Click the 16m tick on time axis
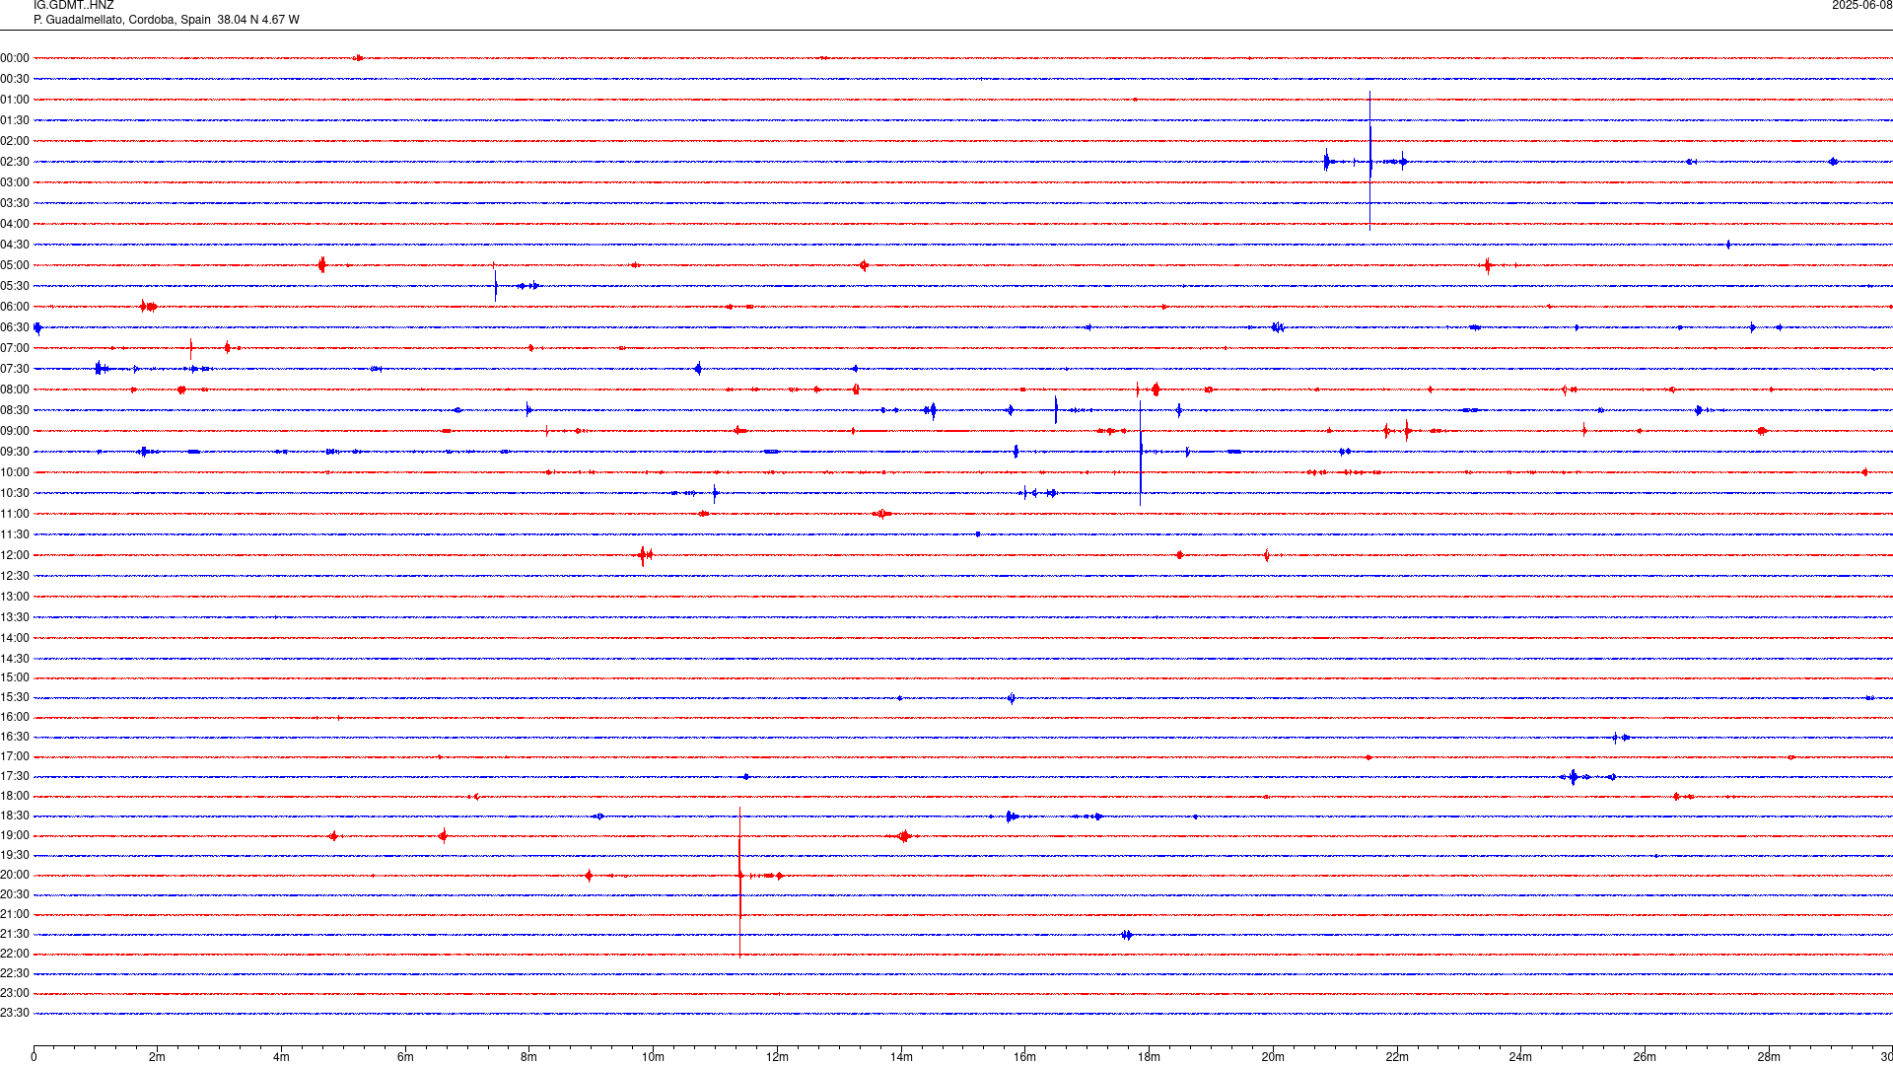Screen dimensions: 1893x1065 point(1025,1057)
